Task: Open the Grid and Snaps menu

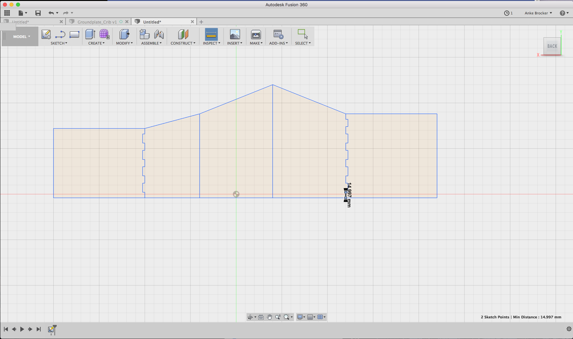Action: [311, 317]
